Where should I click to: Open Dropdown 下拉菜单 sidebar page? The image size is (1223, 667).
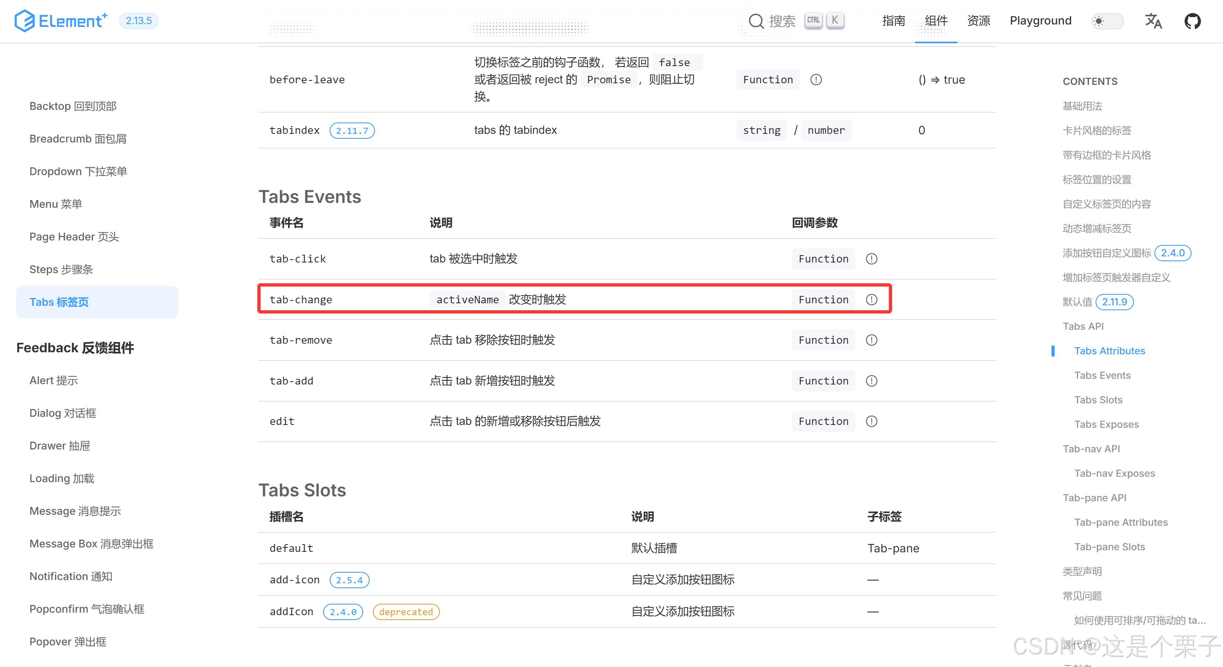tap(78, 171)
